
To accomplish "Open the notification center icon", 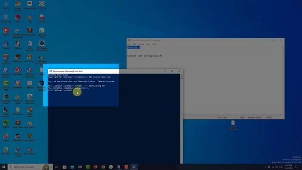I will point(297,167).
